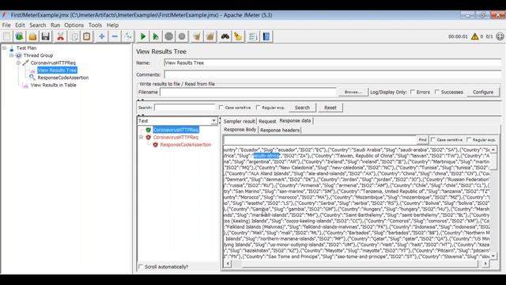Enable Scroll automatically checkbox
506x285 pixels.
141,267
